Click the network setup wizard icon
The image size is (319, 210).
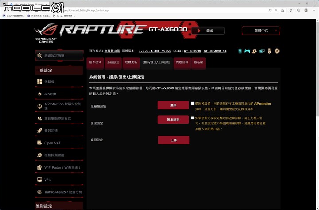point(39,55)
